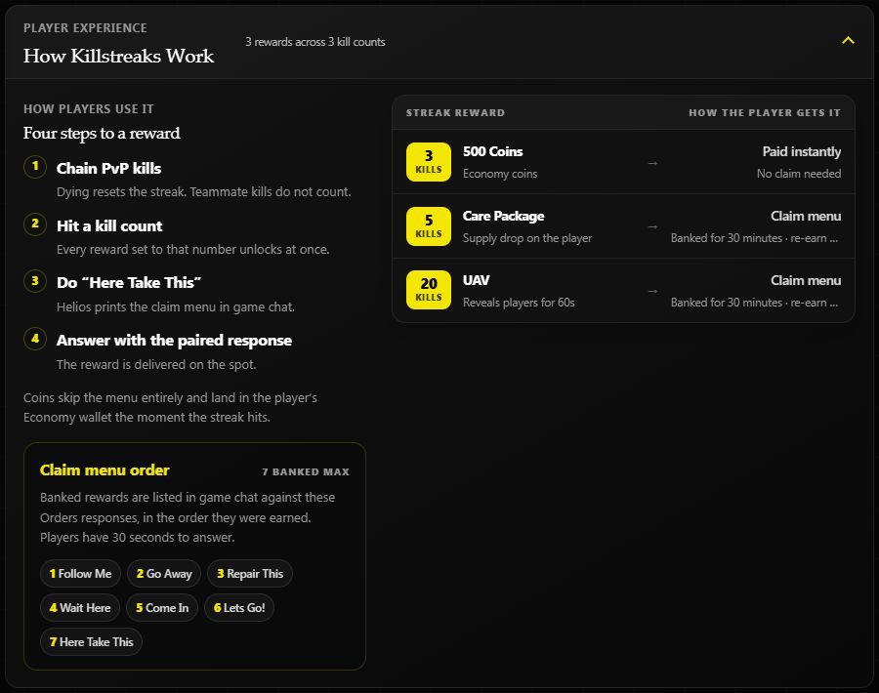Click arrow in the 500 Coins row
This screenshot has height=693, width=879.
pyautogui.click(x=652, y=163)
